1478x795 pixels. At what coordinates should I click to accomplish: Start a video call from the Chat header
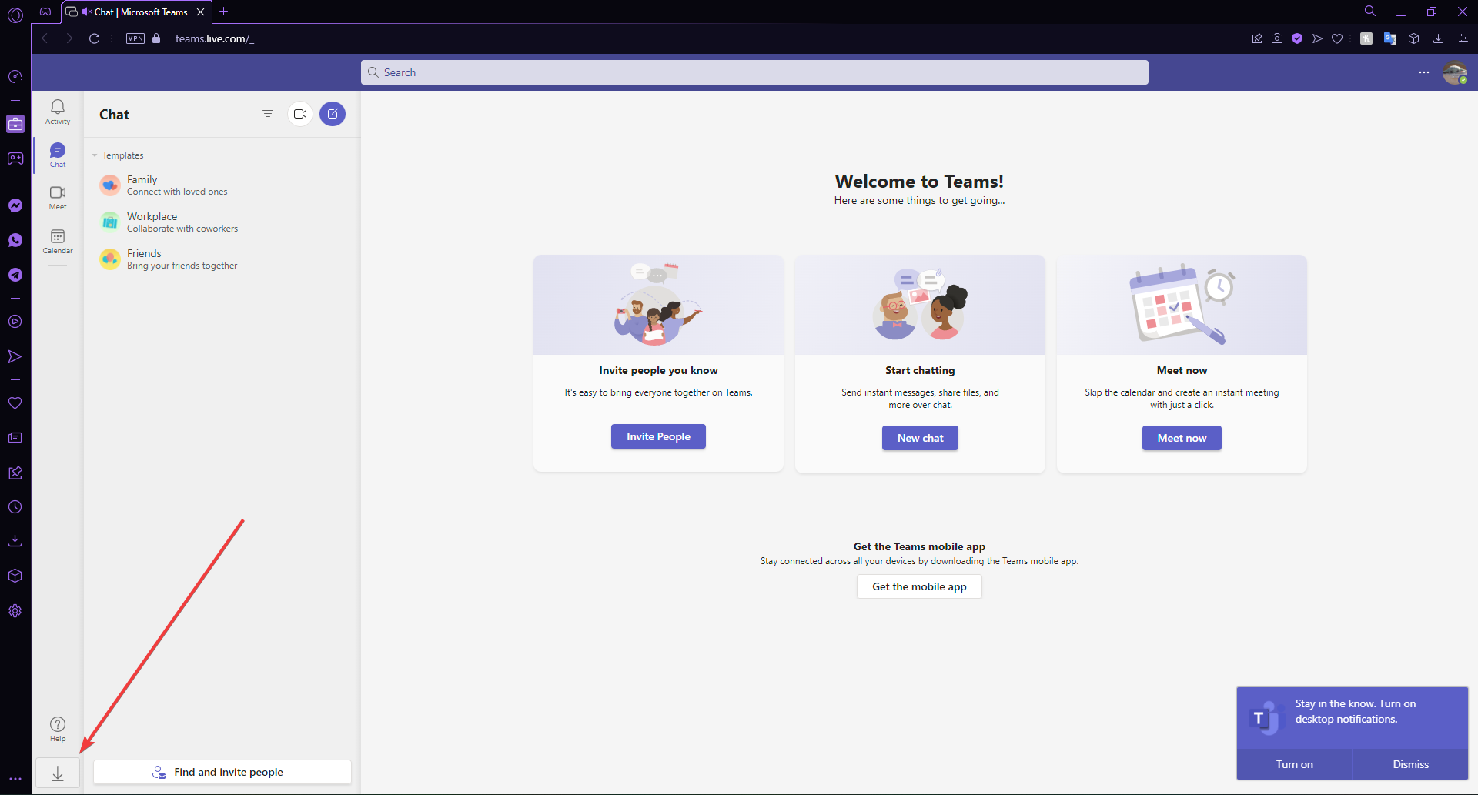299,113
